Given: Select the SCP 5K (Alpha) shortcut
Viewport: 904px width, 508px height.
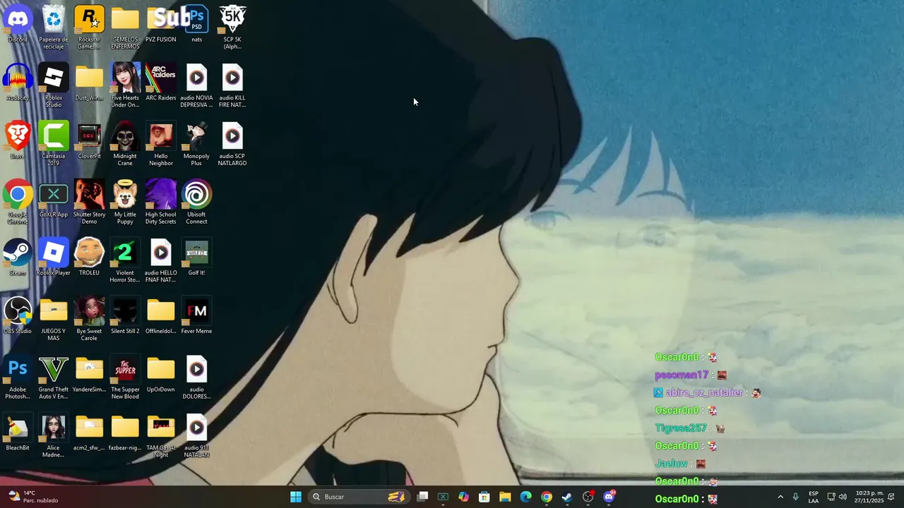Looking at the screenshot, I should point(232,28).
